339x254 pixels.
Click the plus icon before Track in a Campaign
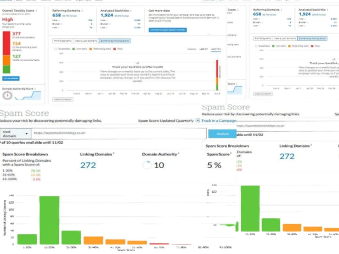pos(198,121)
